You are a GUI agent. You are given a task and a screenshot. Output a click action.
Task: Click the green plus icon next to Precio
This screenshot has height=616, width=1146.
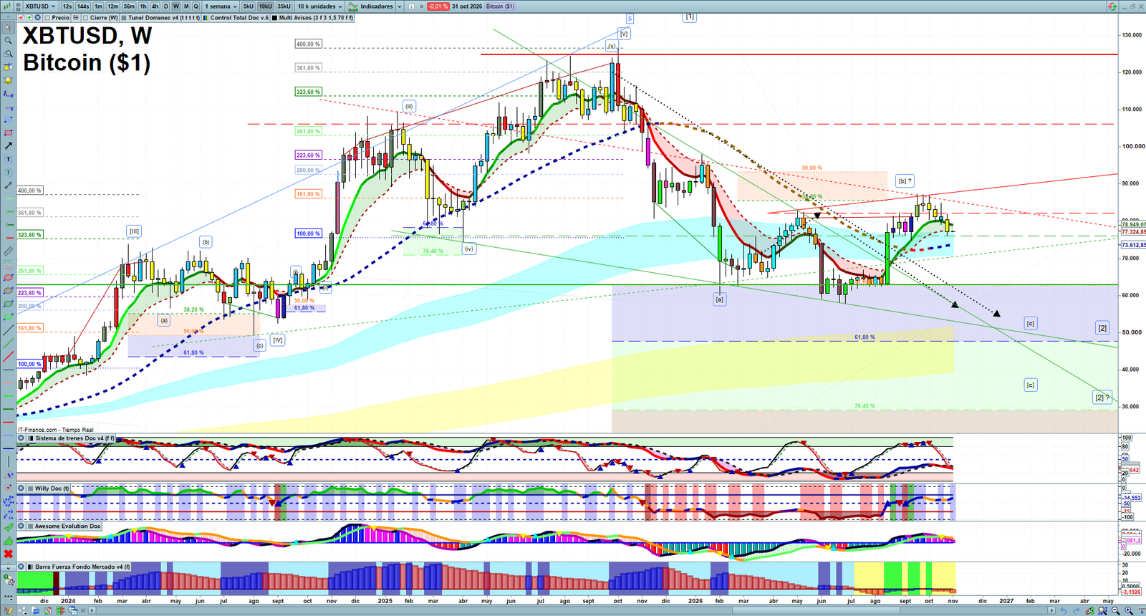(29, 18)
